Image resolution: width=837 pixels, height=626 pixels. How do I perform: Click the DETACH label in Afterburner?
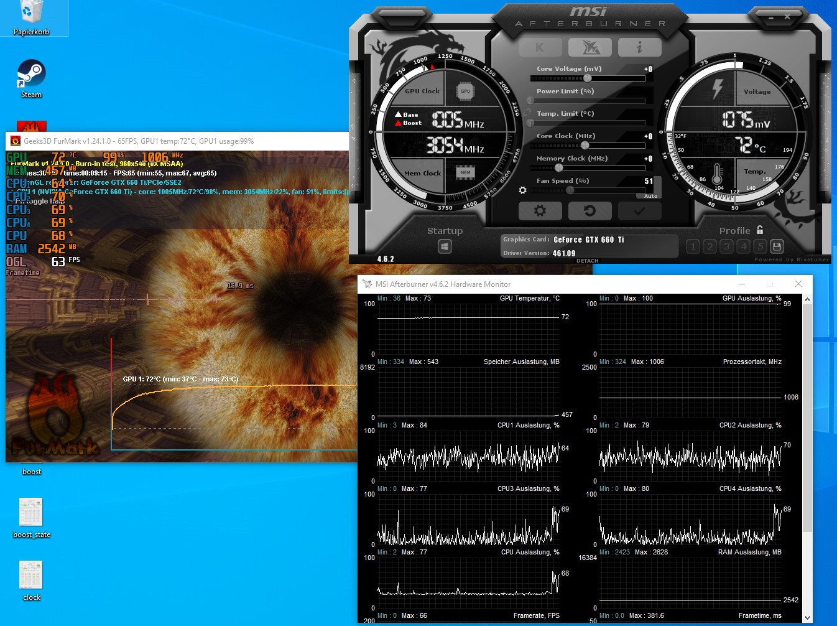(587, 261)
